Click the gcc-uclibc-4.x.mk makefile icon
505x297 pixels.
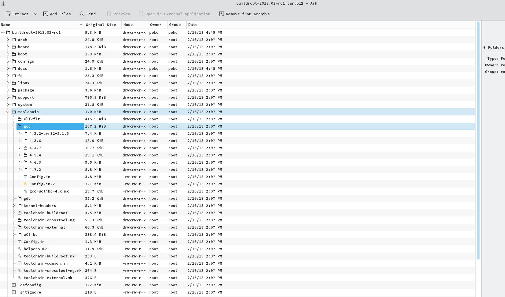pos(25,191)
